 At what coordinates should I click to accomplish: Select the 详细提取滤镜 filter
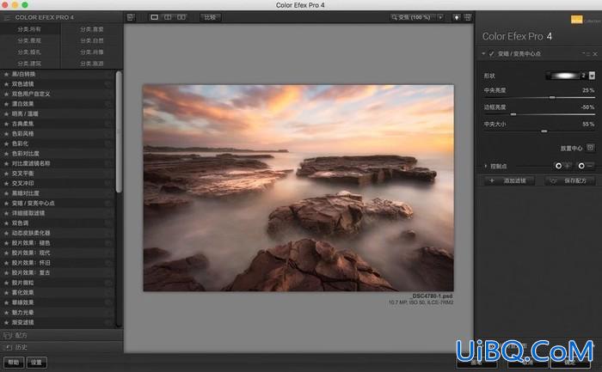[x=58, y=213]
